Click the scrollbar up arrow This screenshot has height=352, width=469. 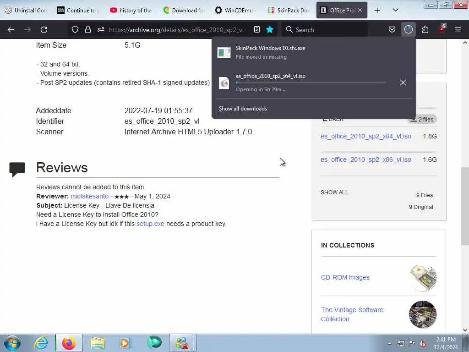click(465, 43)
